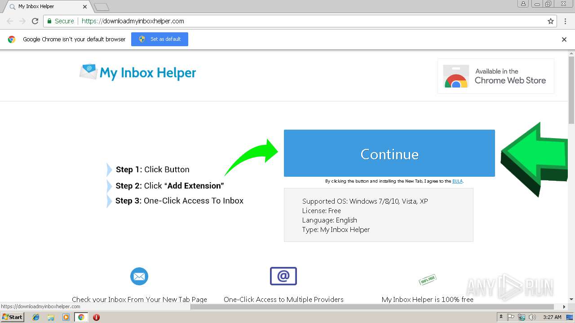This screenshot has height=323, width=575.
Task: Click the red Opera taskbar icon
Action: (96, 317)
